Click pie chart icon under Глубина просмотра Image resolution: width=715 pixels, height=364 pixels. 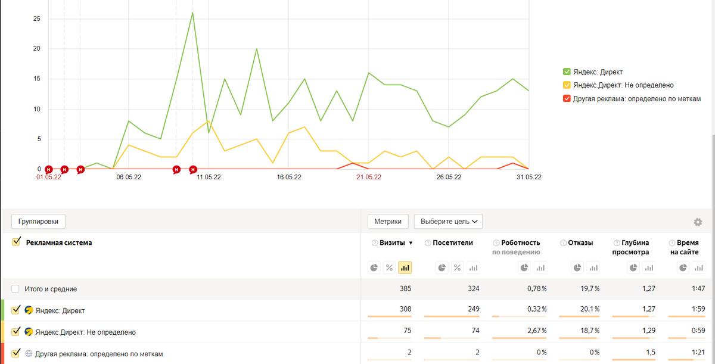[x=633, y=268]
